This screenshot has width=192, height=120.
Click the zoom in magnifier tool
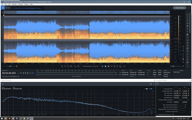pos(62,66)
